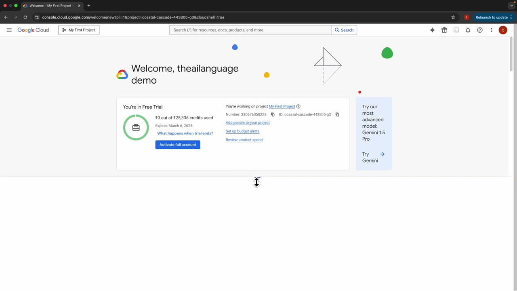This screenshot has width=517, height=291.
Task: Reload the page
Action: coord(25,17)
